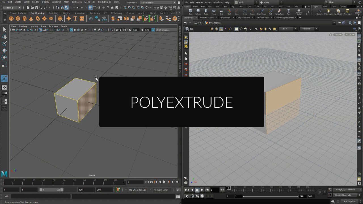The image size is (363, 204).
Task: Switch to Houdini Geometry Spreadsheet tab
Action: tap(284, 18)
